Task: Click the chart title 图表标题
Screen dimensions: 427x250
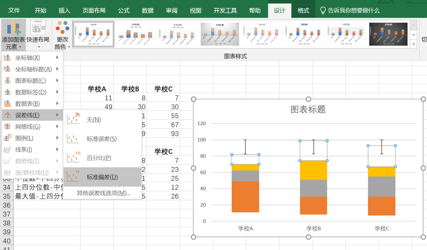Action: [308, 109]
